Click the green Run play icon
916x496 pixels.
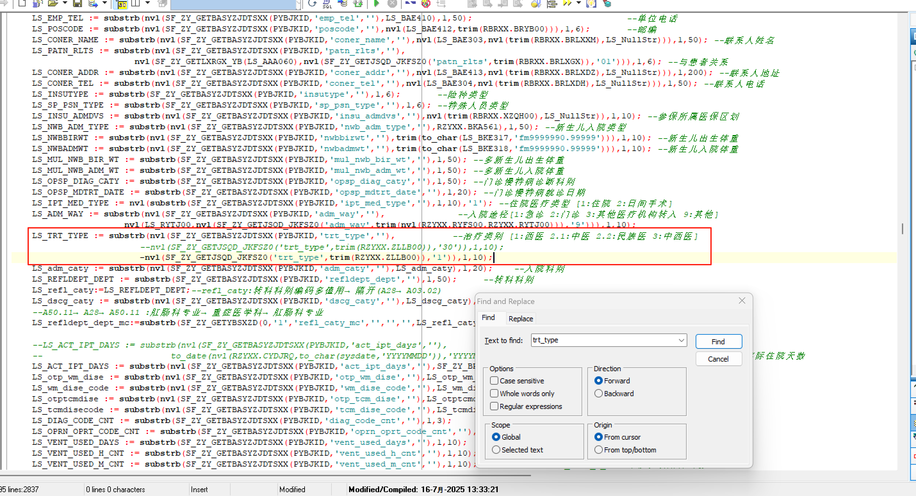(377, 4)
